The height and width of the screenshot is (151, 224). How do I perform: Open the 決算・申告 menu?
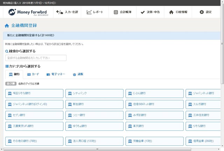pos(150,12)
